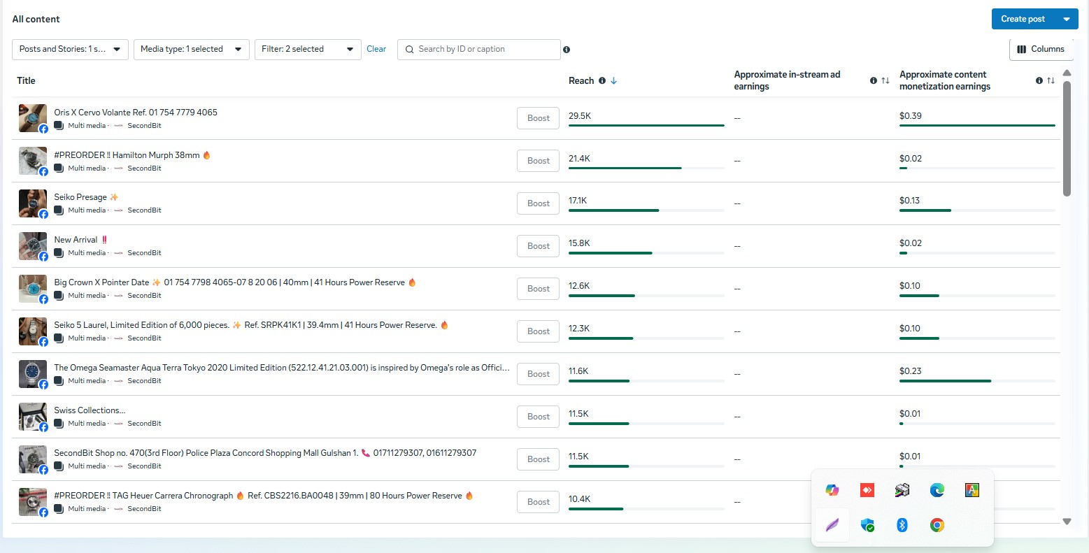Sort by in-stream ad earnings arrows

885,81
